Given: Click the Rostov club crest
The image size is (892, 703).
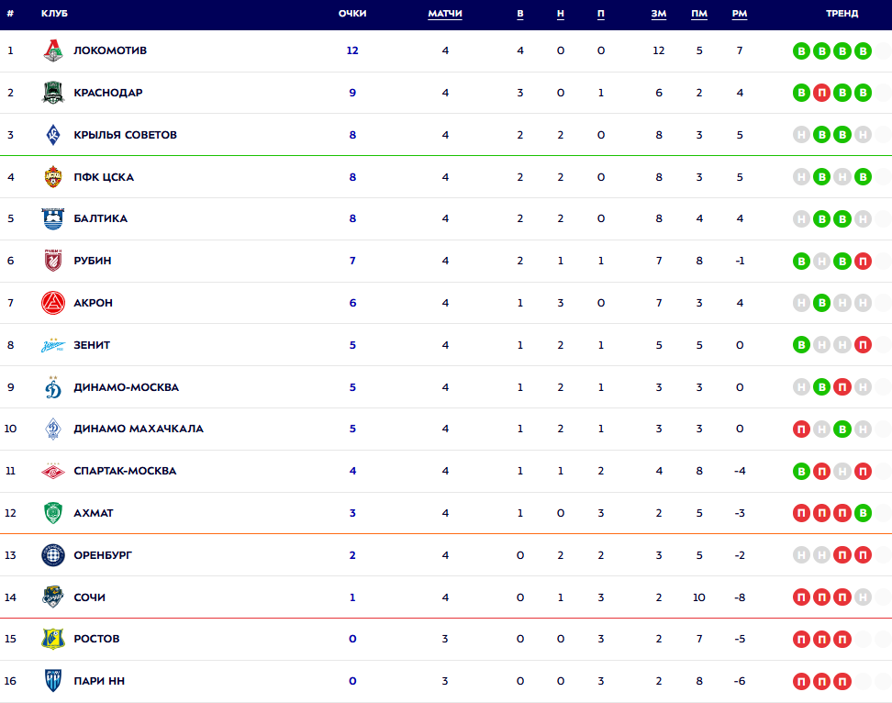Looking at the screenshot, I should click(53, 639).
